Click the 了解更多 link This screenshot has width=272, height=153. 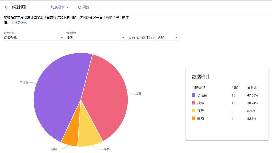tap(17, 22)
